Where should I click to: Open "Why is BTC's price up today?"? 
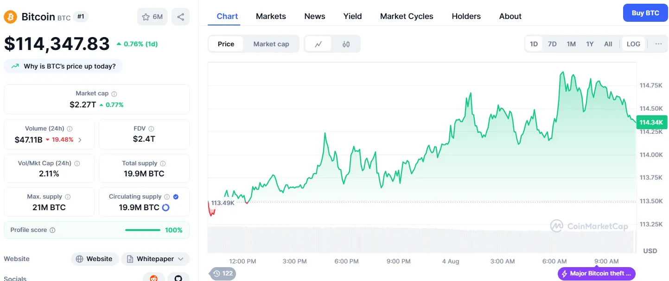(x=64, y=66)
